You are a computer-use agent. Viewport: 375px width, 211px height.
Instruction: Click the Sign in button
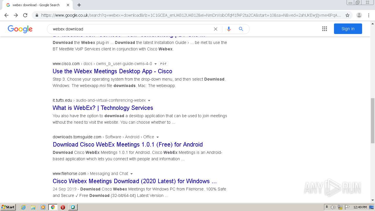point(348,29)
